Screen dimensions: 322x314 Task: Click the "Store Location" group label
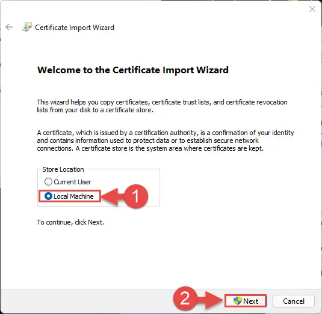(63, 169)
